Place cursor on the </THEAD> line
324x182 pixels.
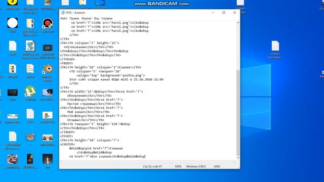67,59
